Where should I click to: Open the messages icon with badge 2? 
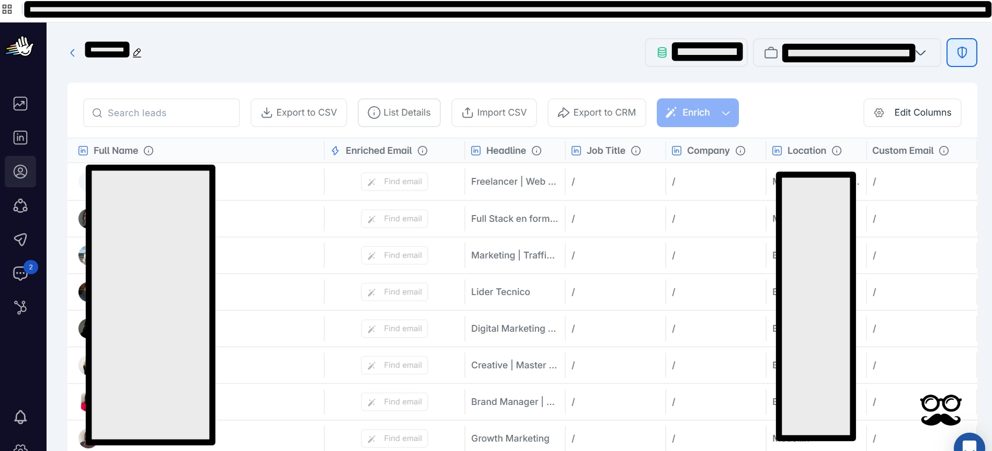click(21, 273)
